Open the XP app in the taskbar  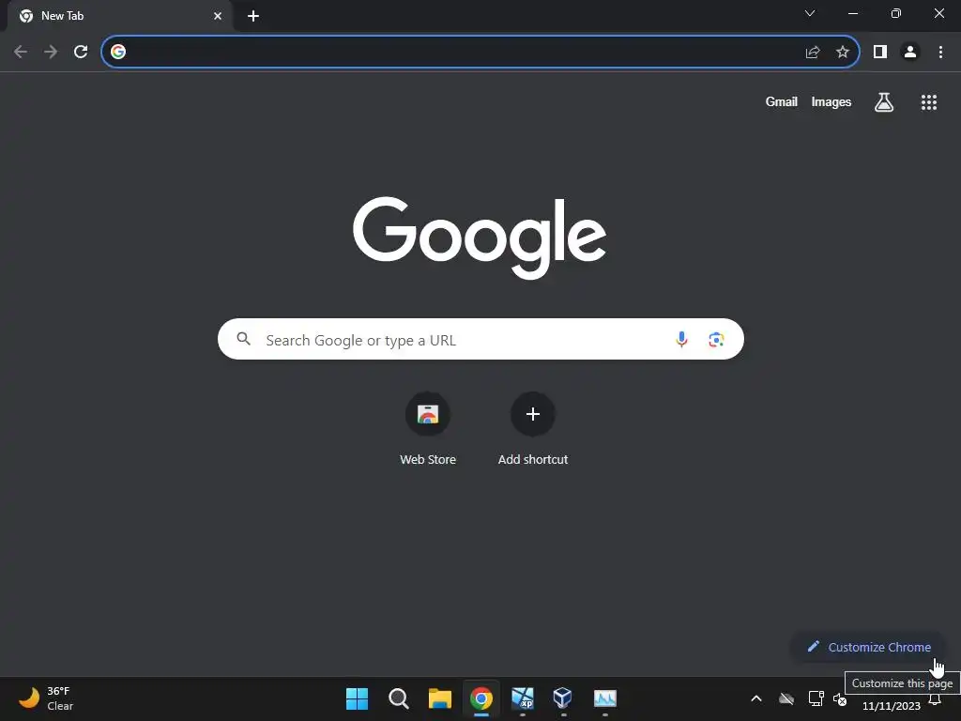click(x=523, y=698)
